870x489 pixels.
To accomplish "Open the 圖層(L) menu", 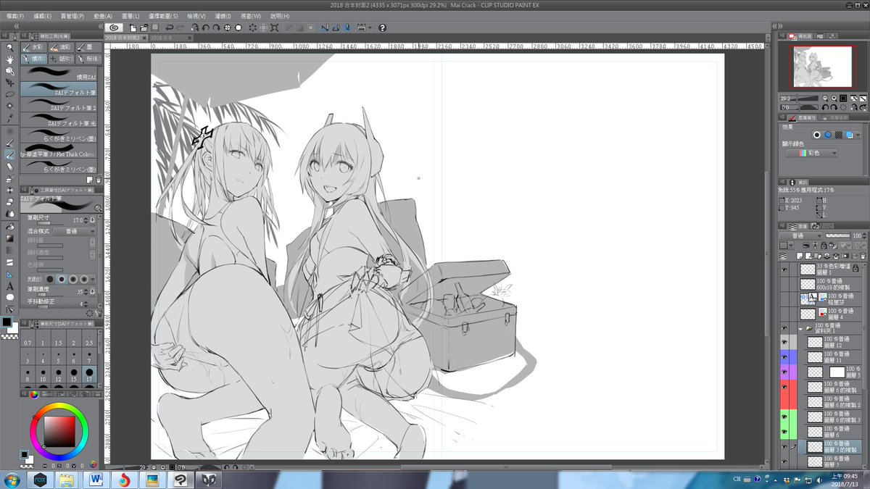I will tap(130, 15).
